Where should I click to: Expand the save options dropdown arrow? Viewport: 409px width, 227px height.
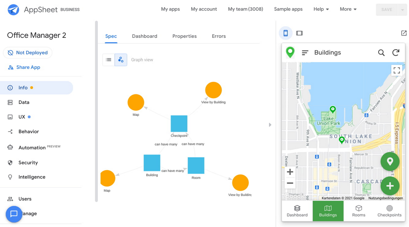tap(402, 10)
